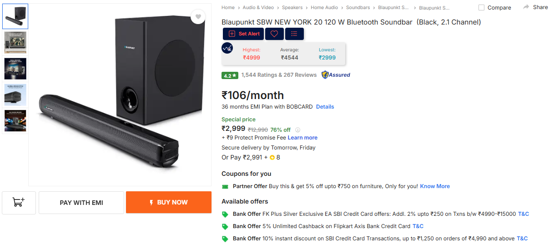Open EMI plan Details link
Screen dimensions: 554x244
[325, 107]
